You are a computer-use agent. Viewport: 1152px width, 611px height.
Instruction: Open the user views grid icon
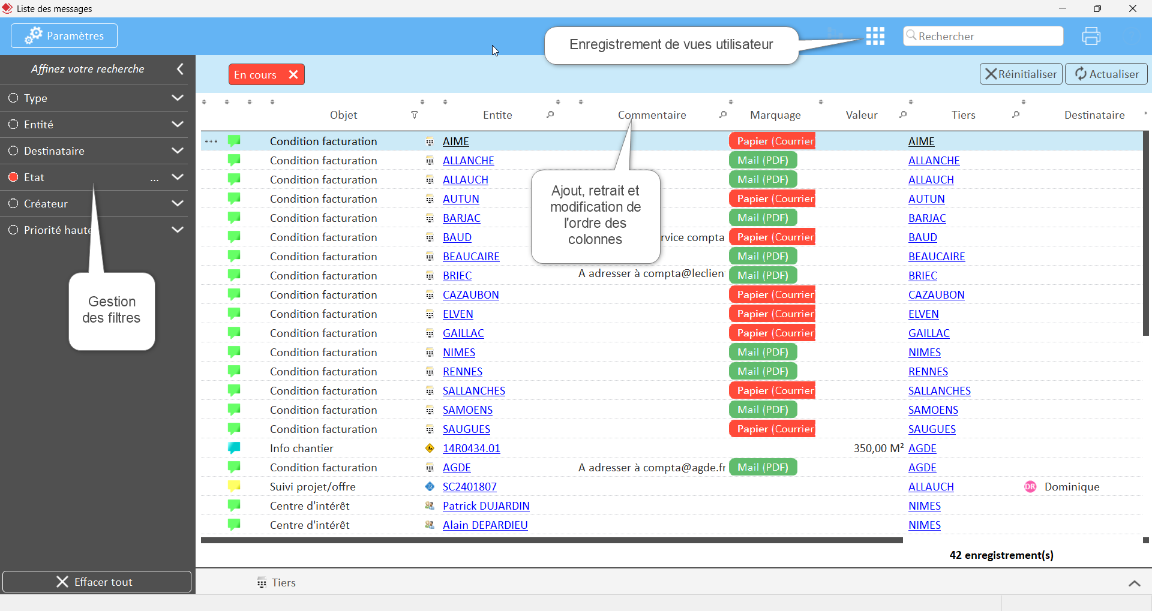875,36
